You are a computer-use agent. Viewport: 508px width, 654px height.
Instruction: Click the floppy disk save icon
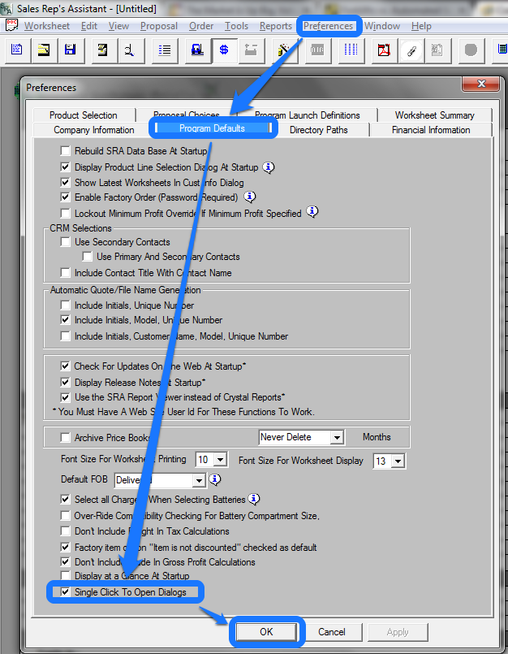tap(71, 50)
